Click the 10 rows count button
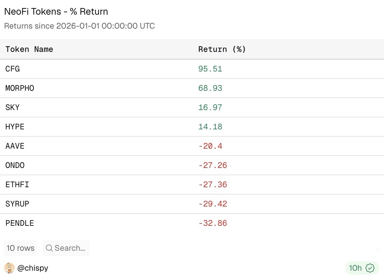Image resolution: width=384 pixels, height=280 pixels. pyautogui.click(x=21, y=248)
